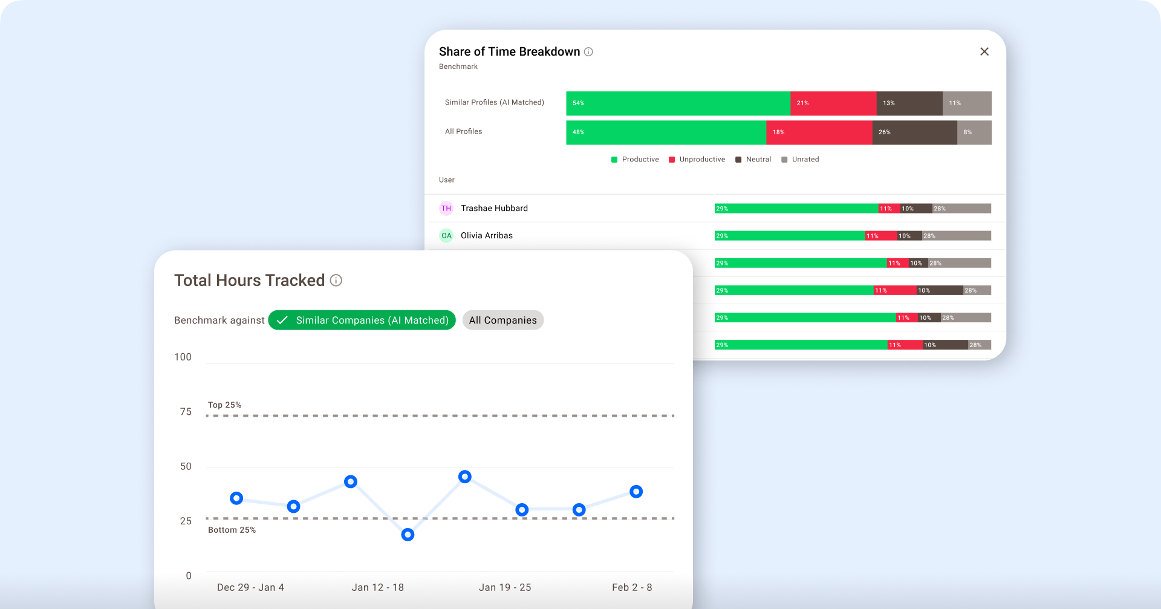Click the Feb 2 - 8 axis label
Screen dimensions: 1161x609
[632, 587]
